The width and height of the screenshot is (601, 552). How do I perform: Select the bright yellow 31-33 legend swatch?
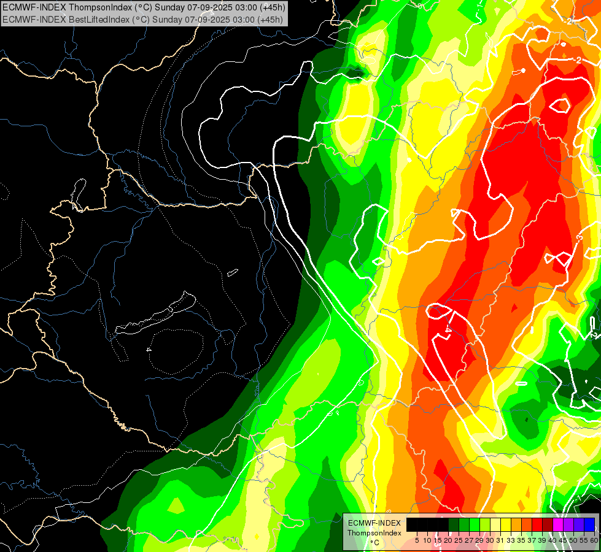coord(506,524)
